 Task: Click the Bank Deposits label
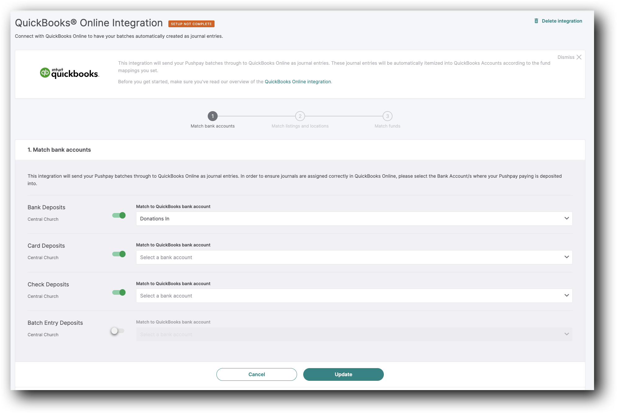click(47, 207)
